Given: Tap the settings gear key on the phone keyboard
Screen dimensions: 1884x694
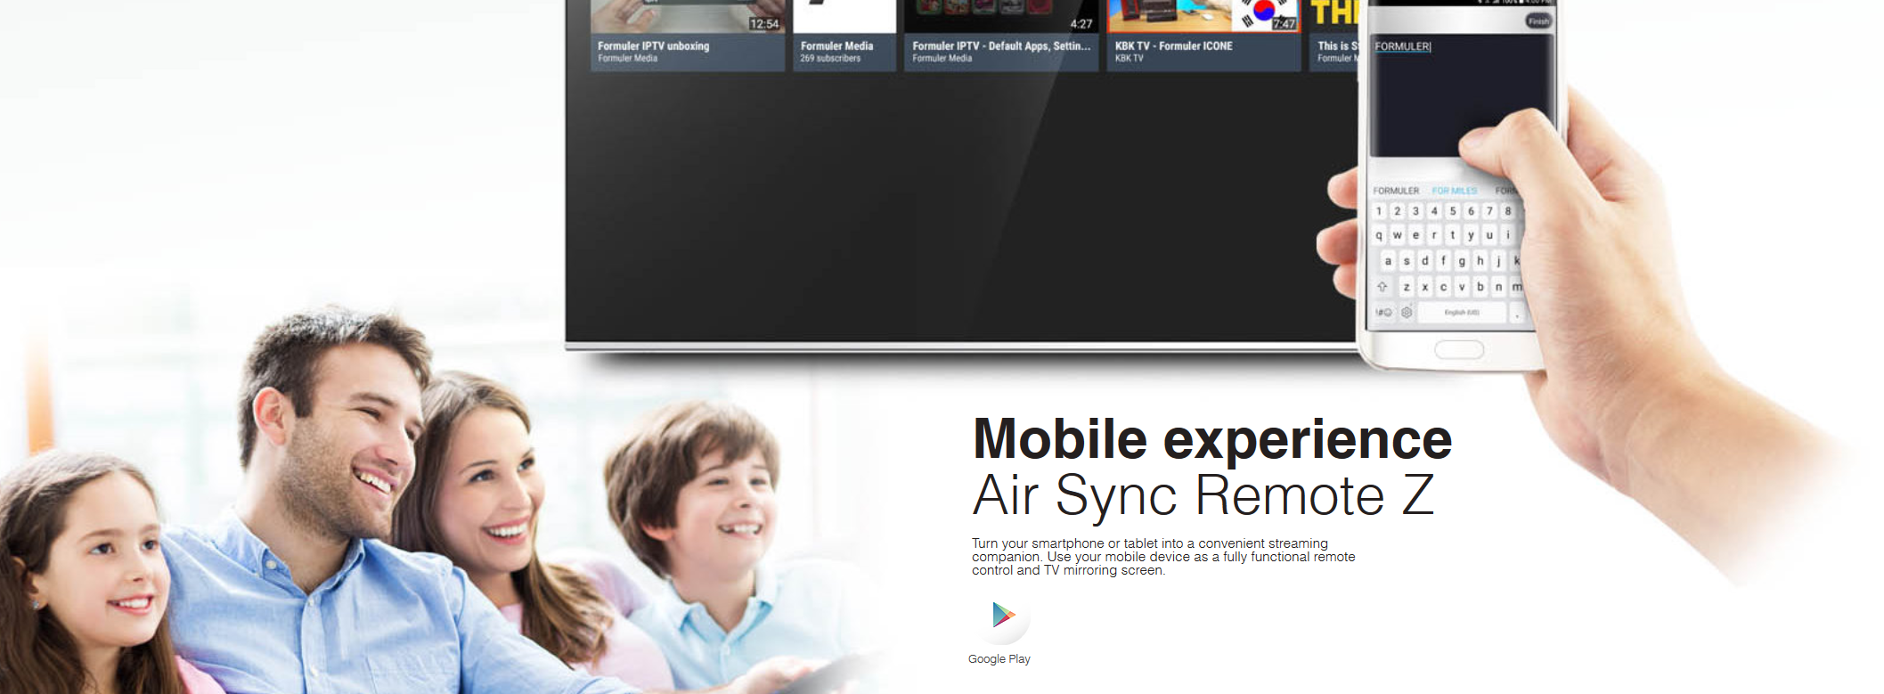Looking at the screenshot, I should pos(1407,313).
